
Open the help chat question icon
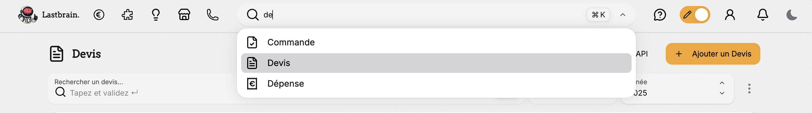tap(659, 15)
